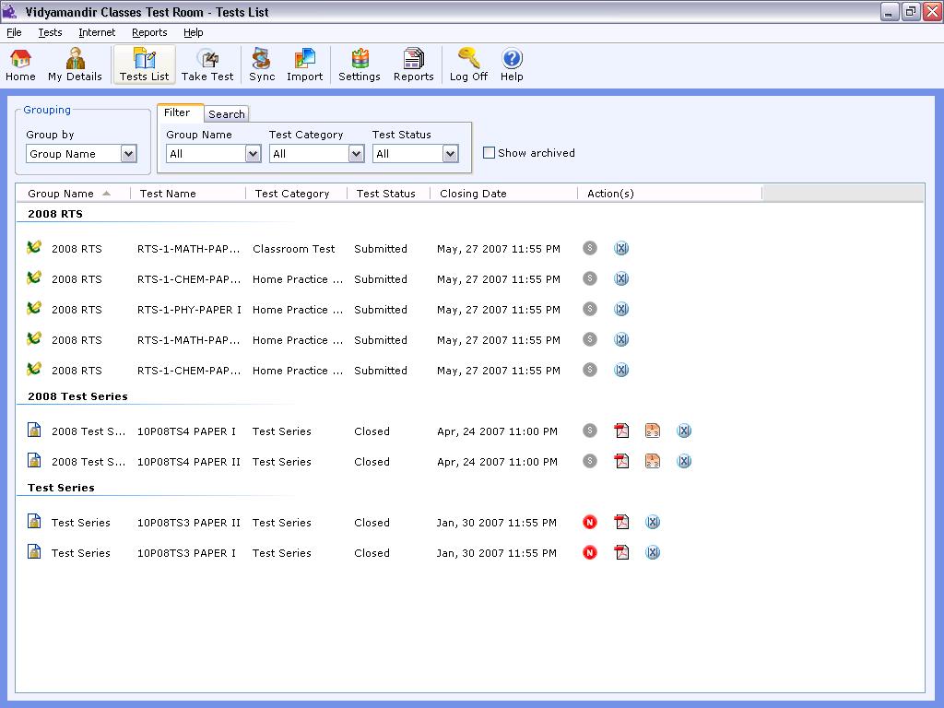This screenshot has height=708, width=944.
Task: Select the Tests List toolbar button
Action: pyautogui.click(x=145, y=65)
